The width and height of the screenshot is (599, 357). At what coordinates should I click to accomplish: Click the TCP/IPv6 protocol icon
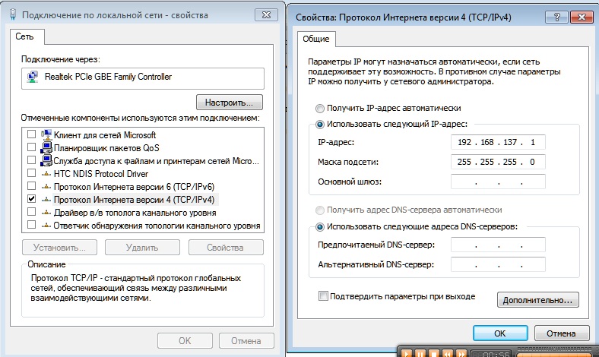[46, 187]
